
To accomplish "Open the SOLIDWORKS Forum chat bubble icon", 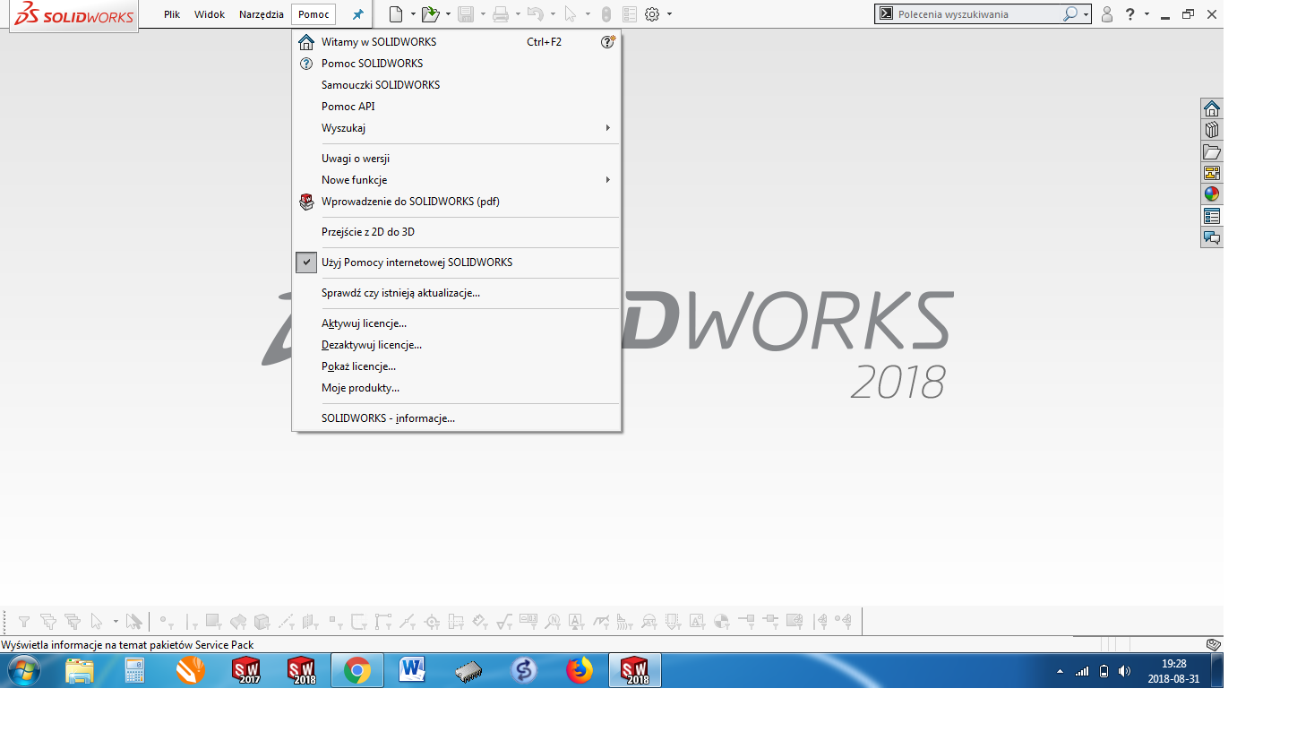I will pos(1212,237).
